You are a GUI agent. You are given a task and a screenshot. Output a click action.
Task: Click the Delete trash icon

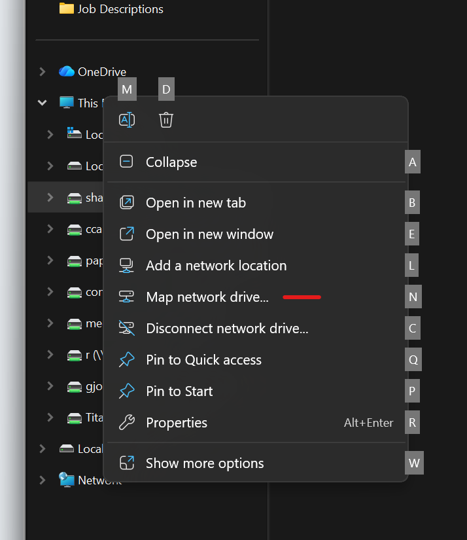tap(166, 120)
